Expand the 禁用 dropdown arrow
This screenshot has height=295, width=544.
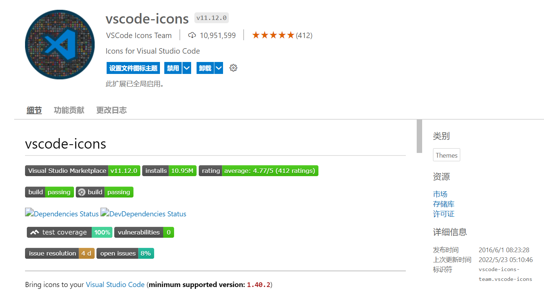point(187,68)
